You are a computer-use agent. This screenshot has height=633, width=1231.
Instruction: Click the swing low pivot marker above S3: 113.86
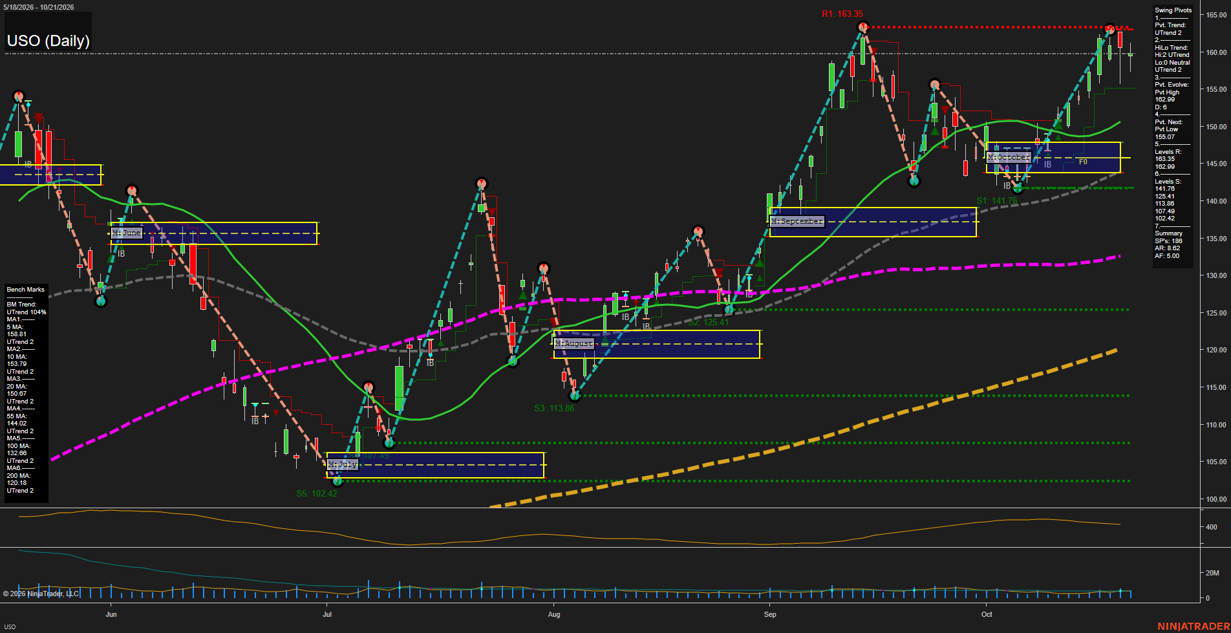[x=574, y=395]
